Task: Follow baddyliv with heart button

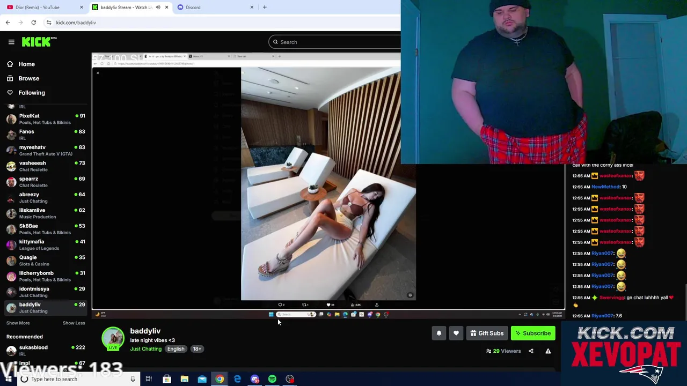Action: click(x=456, y=333)
